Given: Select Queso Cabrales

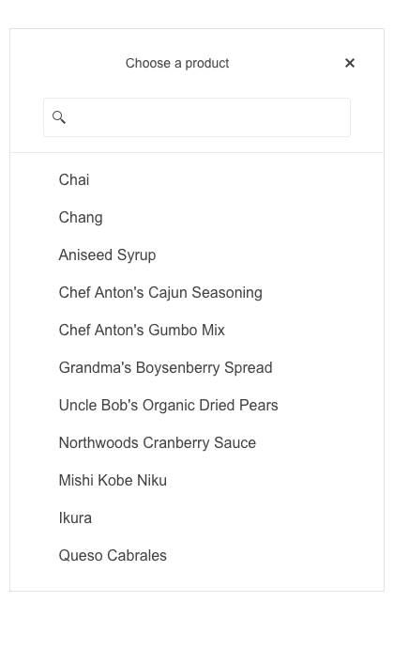Looking at the screenshot, I should tap(197, 556).
